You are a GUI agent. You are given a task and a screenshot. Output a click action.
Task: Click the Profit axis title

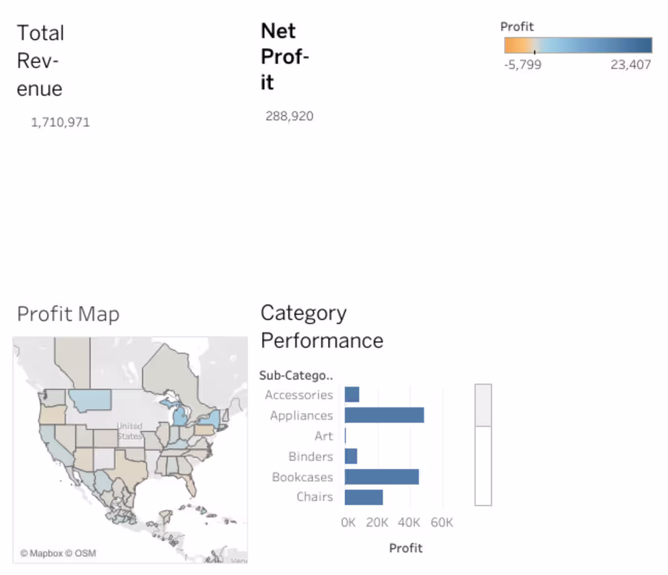pos(406,548)
